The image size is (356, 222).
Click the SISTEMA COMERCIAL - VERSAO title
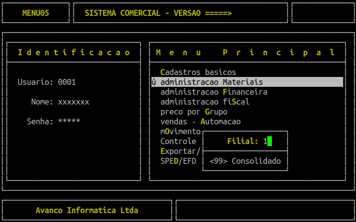(x=158, y=13)
